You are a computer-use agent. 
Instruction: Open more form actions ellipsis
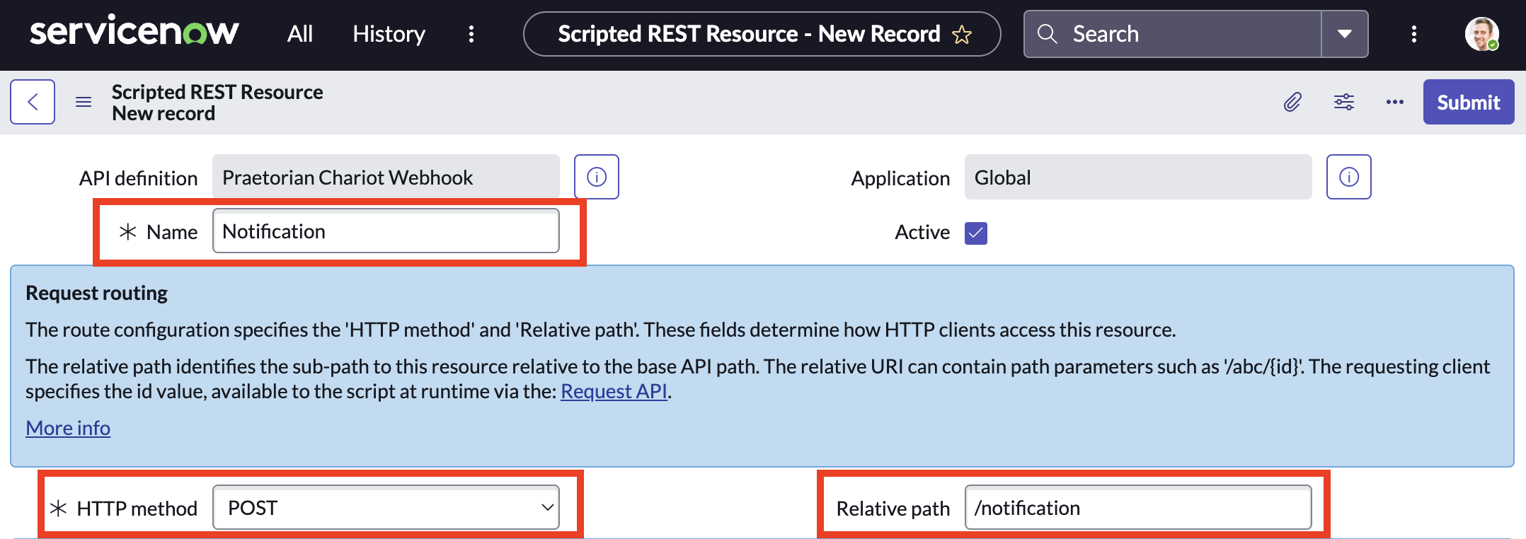[x=1395, y=102]
